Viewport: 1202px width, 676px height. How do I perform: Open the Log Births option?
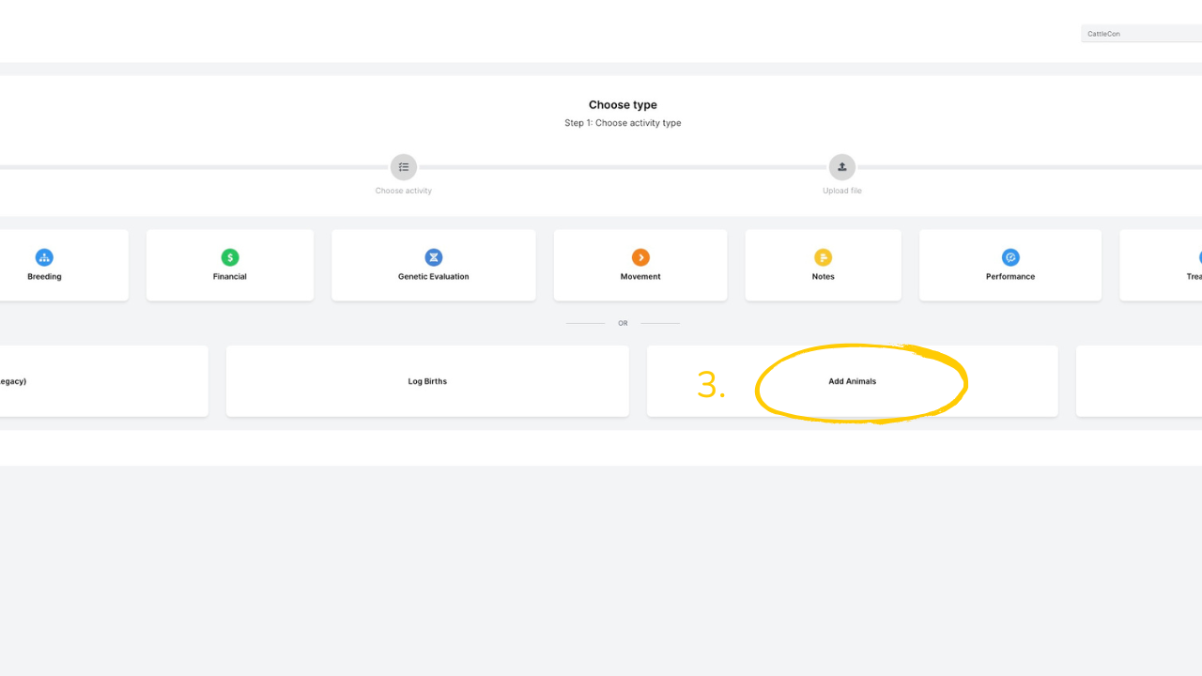427,381
